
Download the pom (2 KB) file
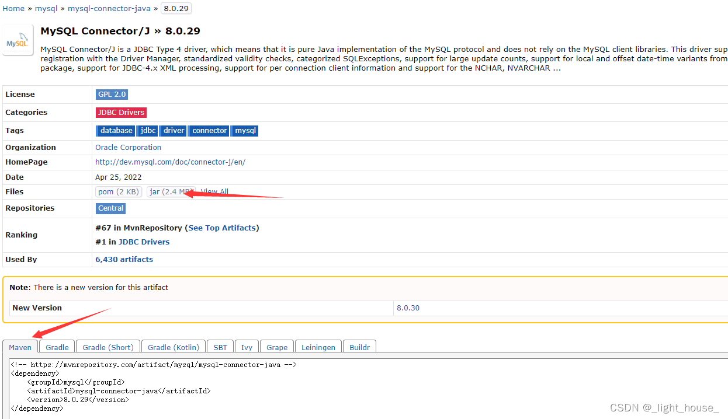click(x=119, y=192)
